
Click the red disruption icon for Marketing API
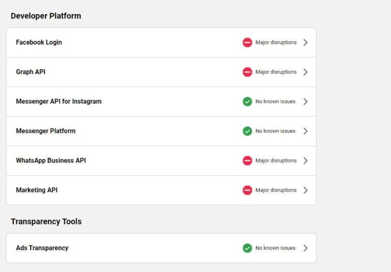click(247, 190)
